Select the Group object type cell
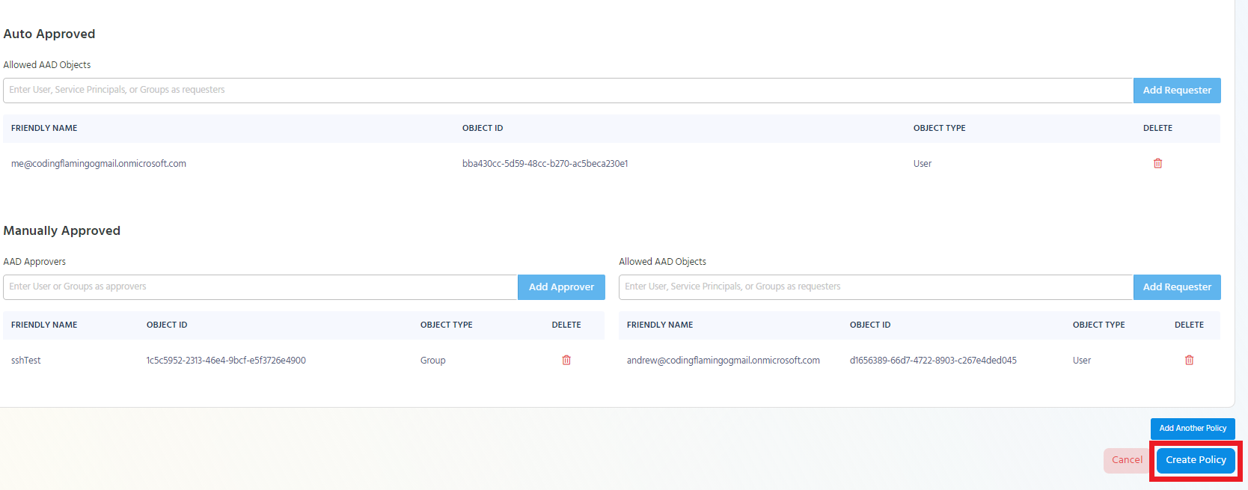 (432, 361)
